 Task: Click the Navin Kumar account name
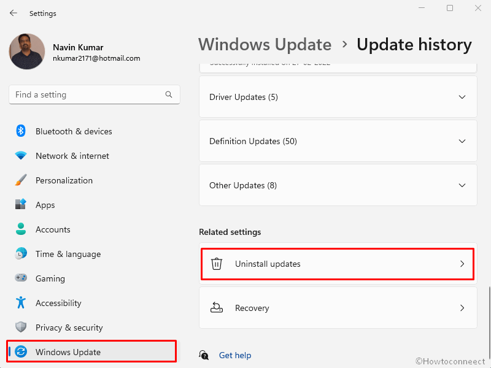78,47
